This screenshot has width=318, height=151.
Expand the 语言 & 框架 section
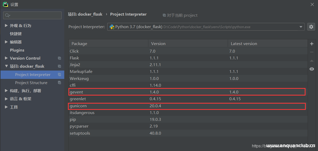coord(6,99)
